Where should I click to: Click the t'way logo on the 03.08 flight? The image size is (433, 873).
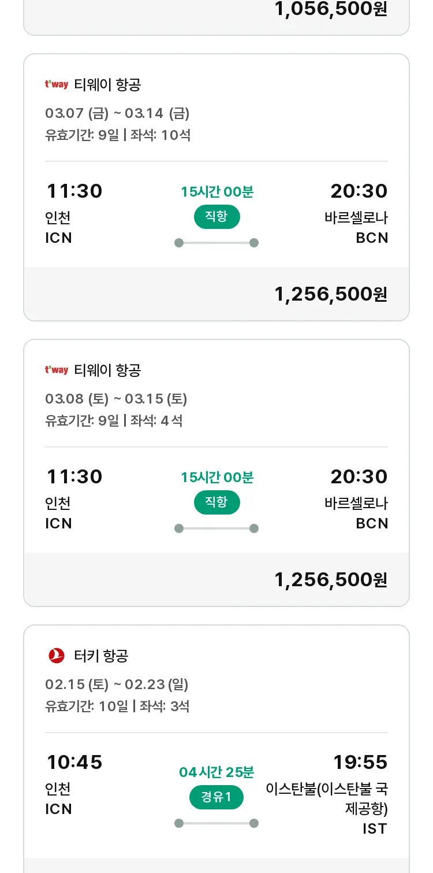(57, 370)
